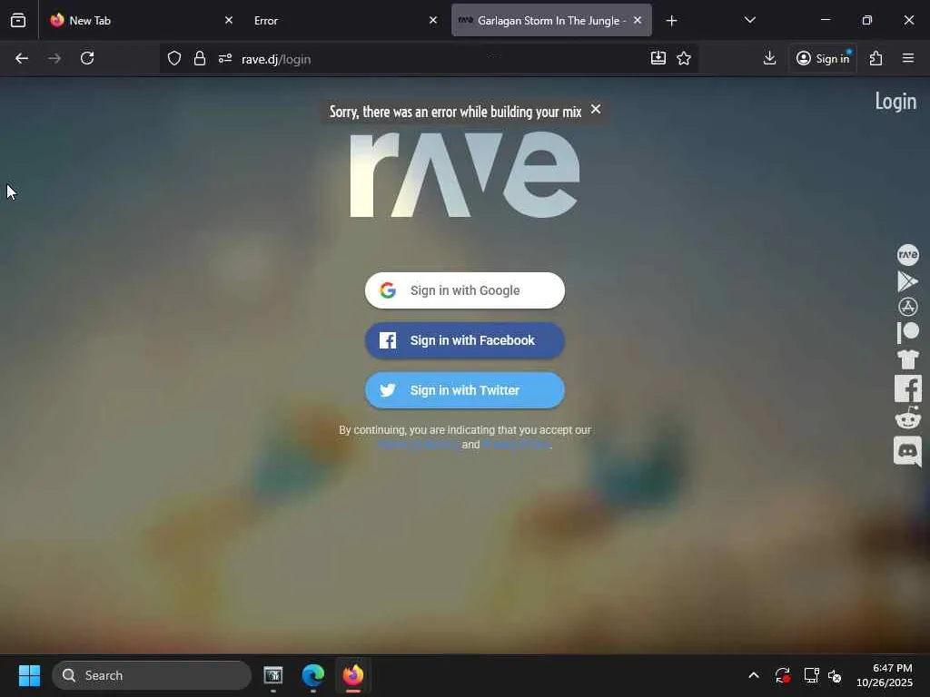This screenshot has width=930, height=697.
Task: Expand the list all tabs dropdown
Action: 749,20
